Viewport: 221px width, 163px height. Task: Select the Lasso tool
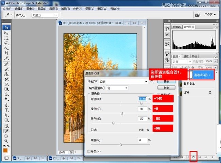[x=6, y=43]
